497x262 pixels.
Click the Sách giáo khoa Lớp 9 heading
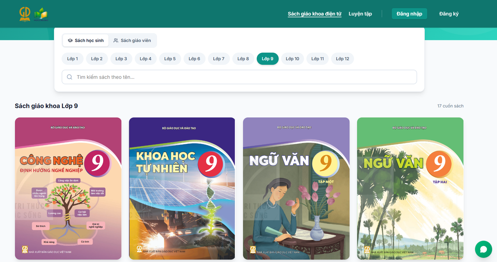tap(46, 106)
